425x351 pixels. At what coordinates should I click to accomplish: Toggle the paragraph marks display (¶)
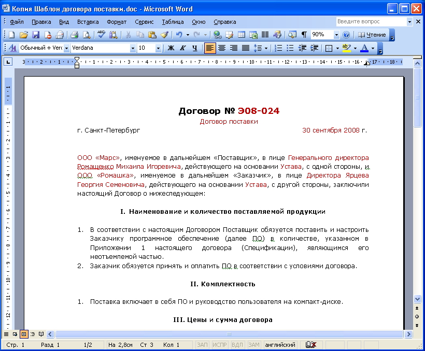304,35
